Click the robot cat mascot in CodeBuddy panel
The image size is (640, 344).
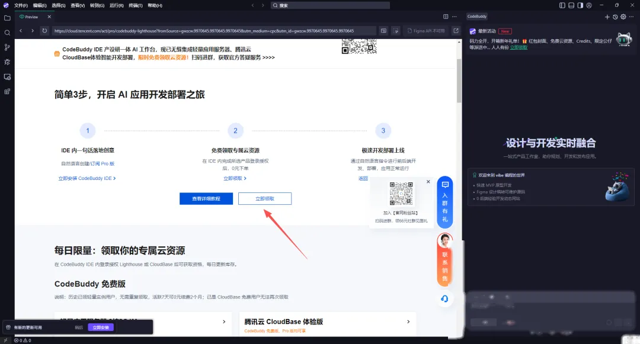click(623, 39)
